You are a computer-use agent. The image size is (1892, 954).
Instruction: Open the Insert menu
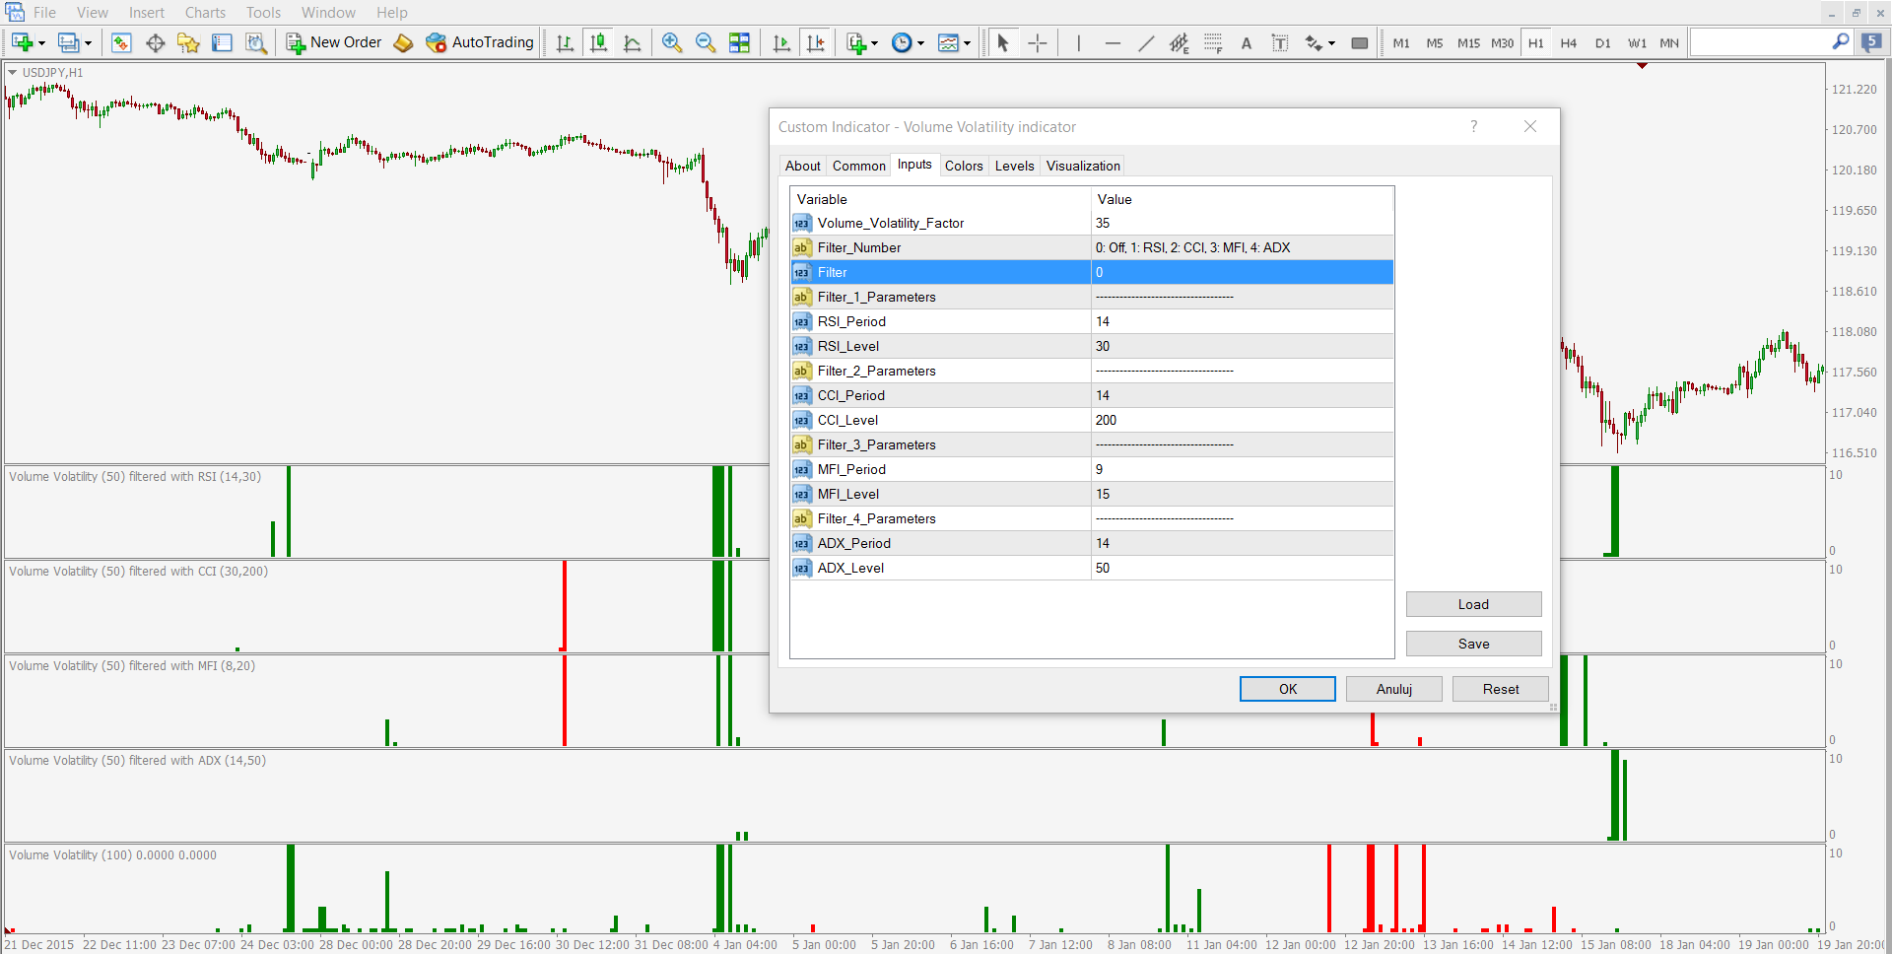point(147,13)
